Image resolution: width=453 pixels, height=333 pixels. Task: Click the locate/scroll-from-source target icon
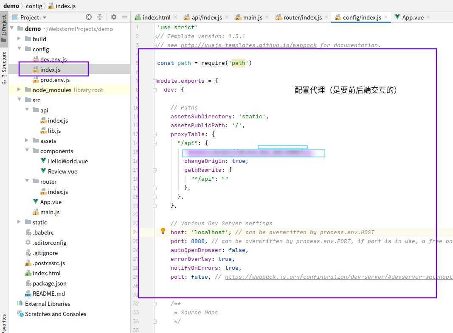(x=89, y=17)
